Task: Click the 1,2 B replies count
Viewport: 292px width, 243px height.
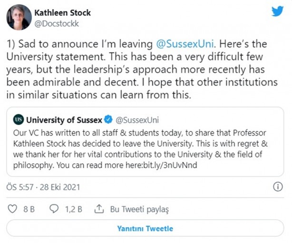Action: point(73,208)
